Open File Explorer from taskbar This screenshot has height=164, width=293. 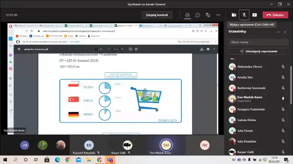[x=89, y=160]
